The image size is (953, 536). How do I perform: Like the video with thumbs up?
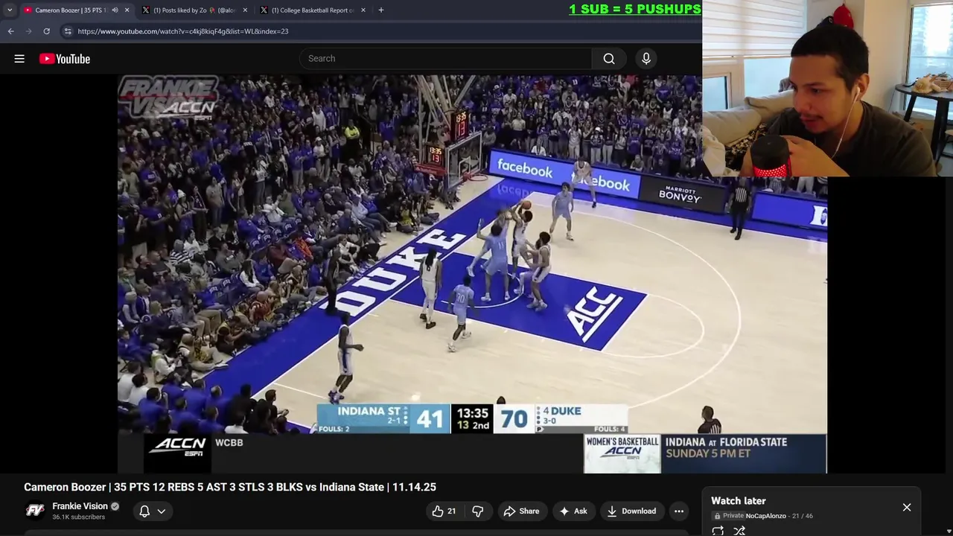pos(444,511)
